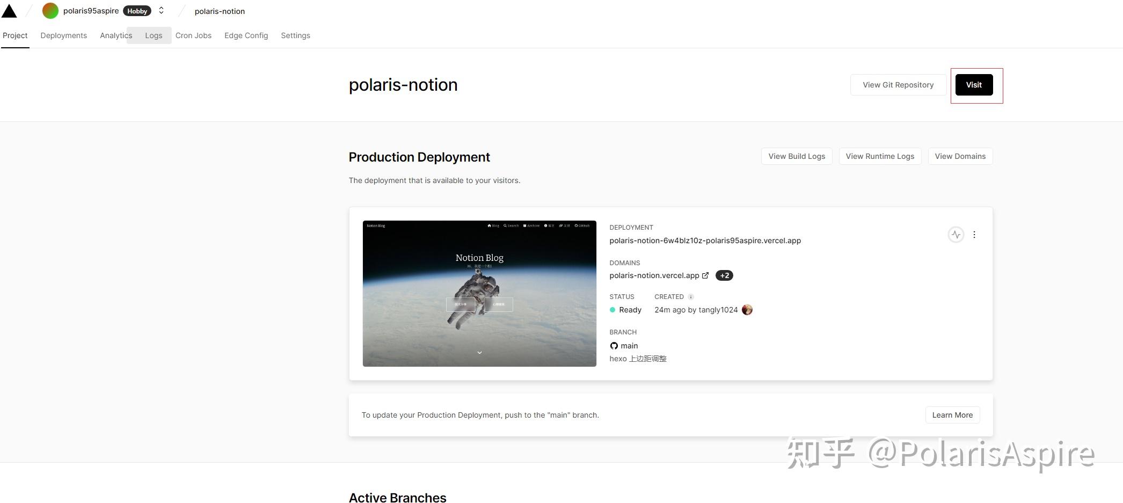Click the info icon next to Created
The image size is (1123, 503).
691,297
